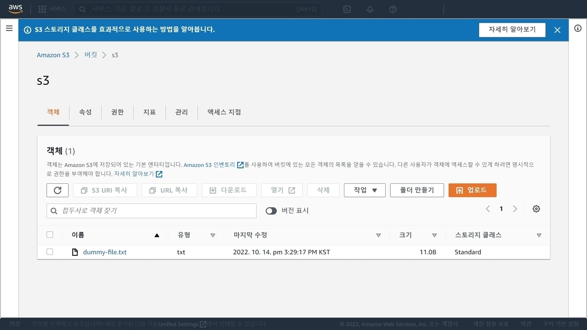Click the 폴더 만들기 button
587x330 pixels.
(x=417, y=190)
